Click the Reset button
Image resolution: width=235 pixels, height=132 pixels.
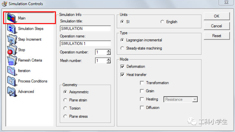tap(216, 36)
